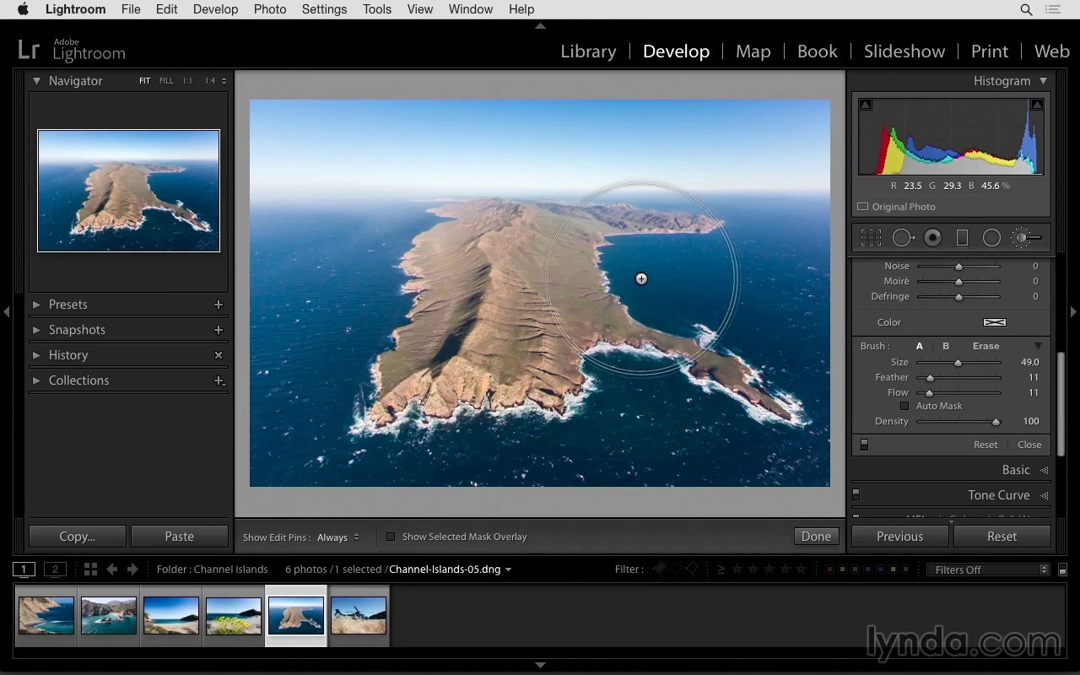The image size is (1080, 675).
Task: Select brush B
Action: click(946, 346)
